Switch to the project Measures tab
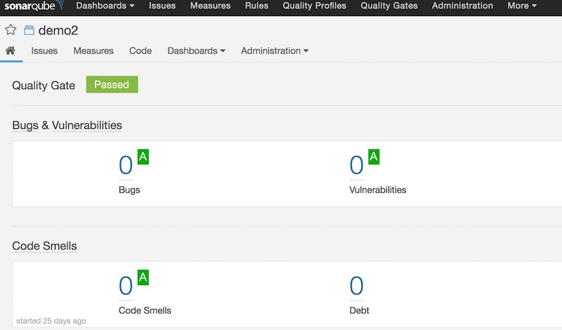This screenshot has height=330, width=562. (x=93, y=50)
